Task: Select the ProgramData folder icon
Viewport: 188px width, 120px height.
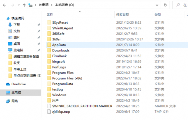Action: coord(49,84)
